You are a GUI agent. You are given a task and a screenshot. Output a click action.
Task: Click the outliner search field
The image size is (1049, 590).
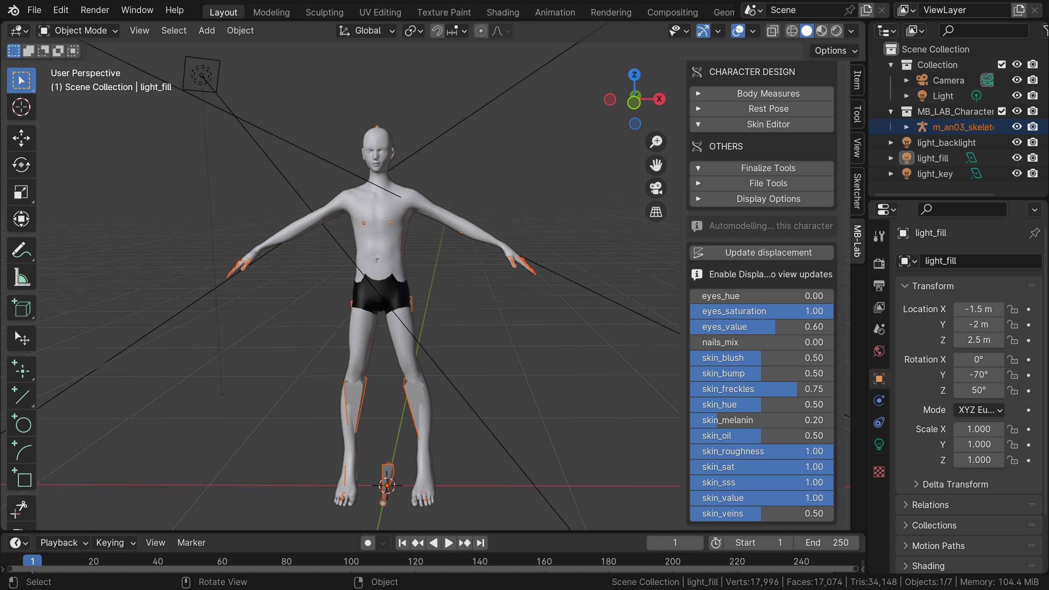(983, 31)
